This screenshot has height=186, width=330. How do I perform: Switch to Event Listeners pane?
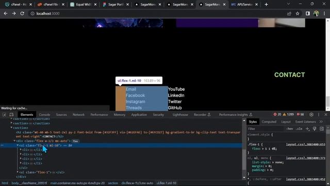[x=305, y=122]
